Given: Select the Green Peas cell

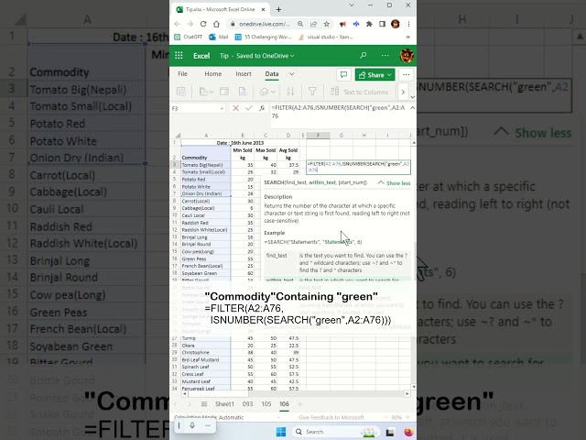Looking at the screenshot, I should (x=205, y=258).
